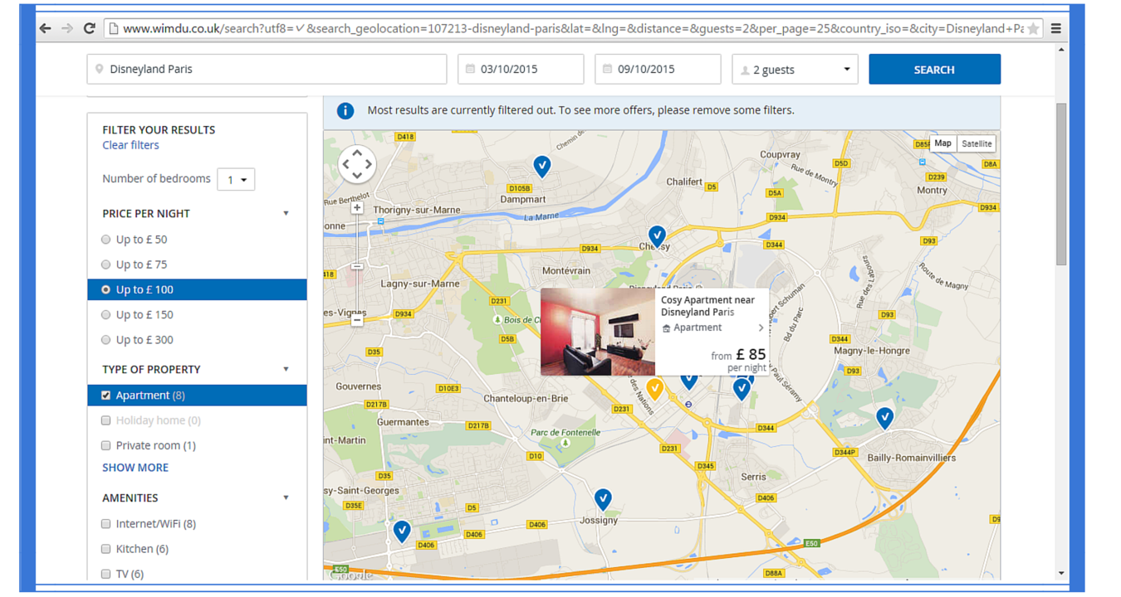Collapse the Amenities section

[286, 498]
